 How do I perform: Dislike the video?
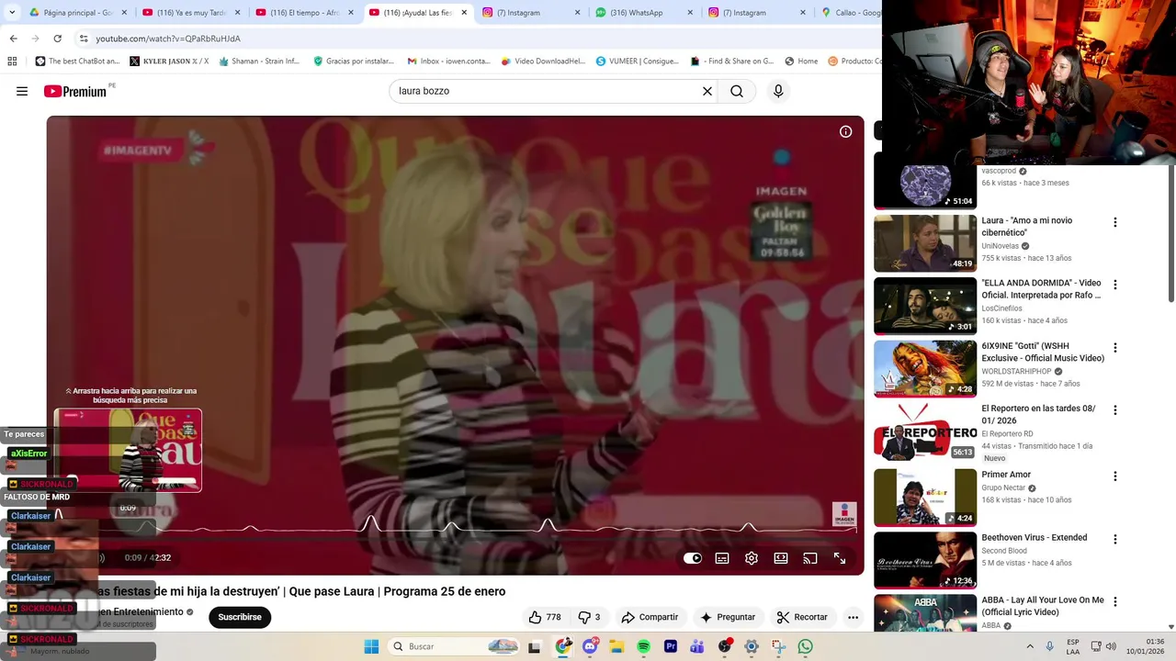pos(589,617)
